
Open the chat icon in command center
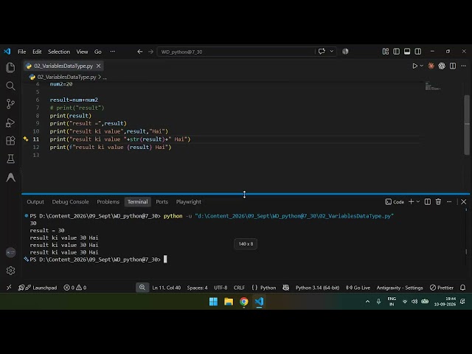tap(322, 52)
